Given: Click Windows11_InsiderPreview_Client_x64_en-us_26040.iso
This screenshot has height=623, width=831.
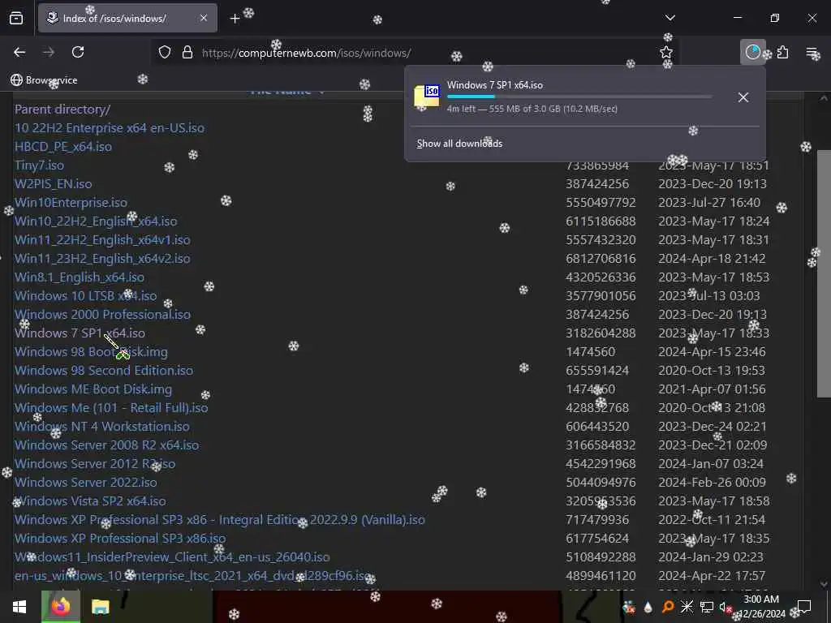Looking at the screenshot, I should (x=172, y=556).
